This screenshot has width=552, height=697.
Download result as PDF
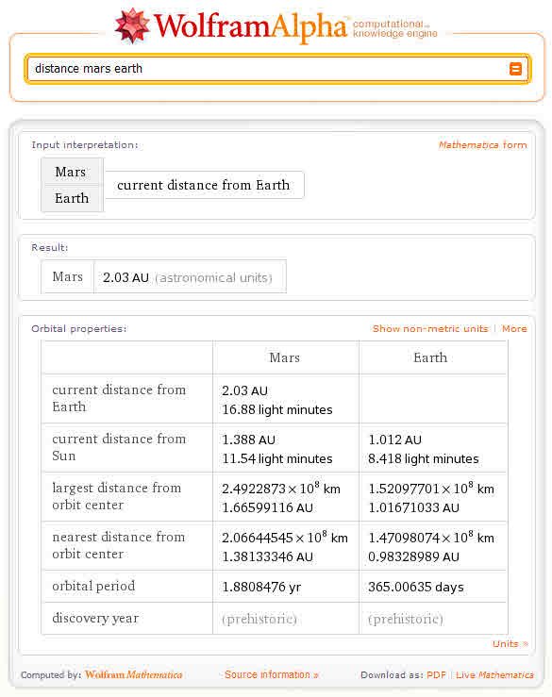(x=436, y=674)
